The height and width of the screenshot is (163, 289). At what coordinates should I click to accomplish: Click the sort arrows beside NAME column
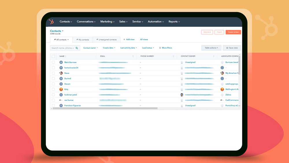(x=66, y=56)
